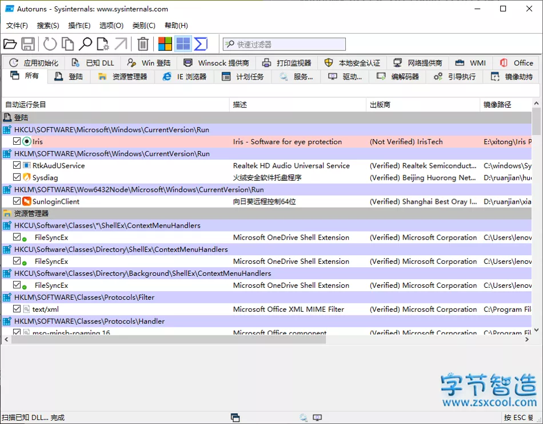Click the status bar monitor icon
Viewport: 543px width, 424px height.
click(x=317, y=417)
